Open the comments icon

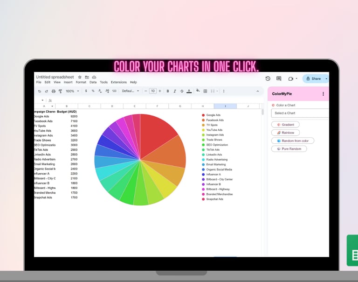tap(279, 79)
